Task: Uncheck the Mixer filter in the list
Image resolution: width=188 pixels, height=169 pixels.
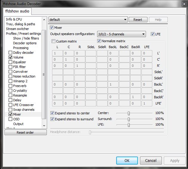Action: coord(10,114)
